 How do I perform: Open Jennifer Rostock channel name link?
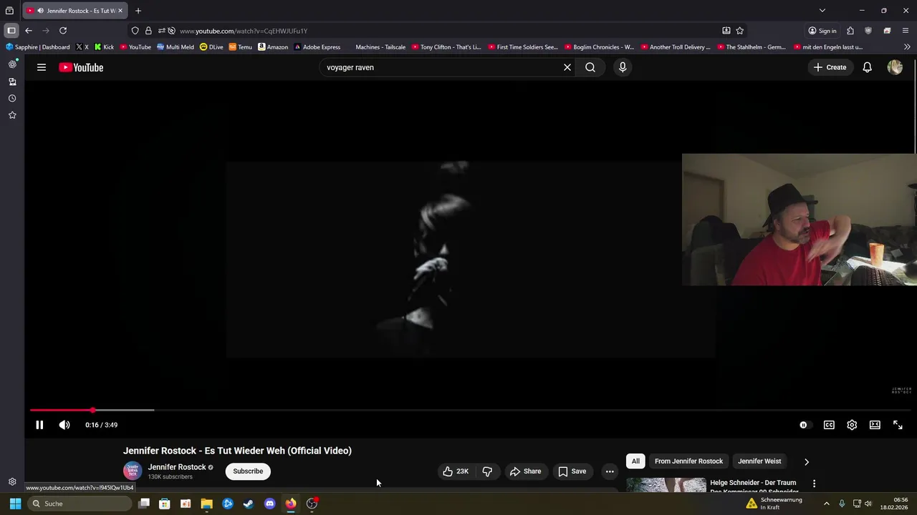pos(176,467)
